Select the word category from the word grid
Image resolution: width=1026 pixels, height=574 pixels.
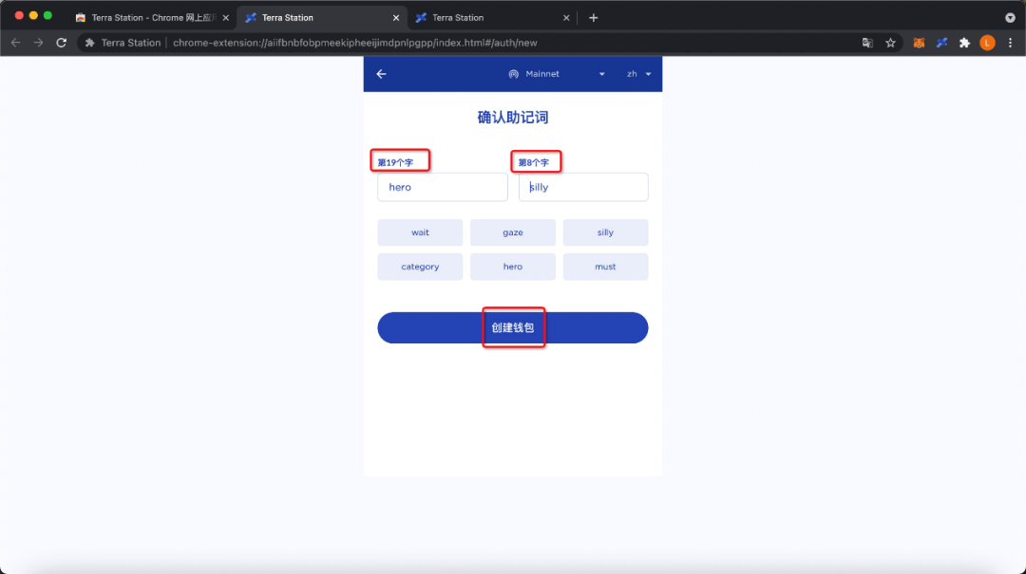420,267
